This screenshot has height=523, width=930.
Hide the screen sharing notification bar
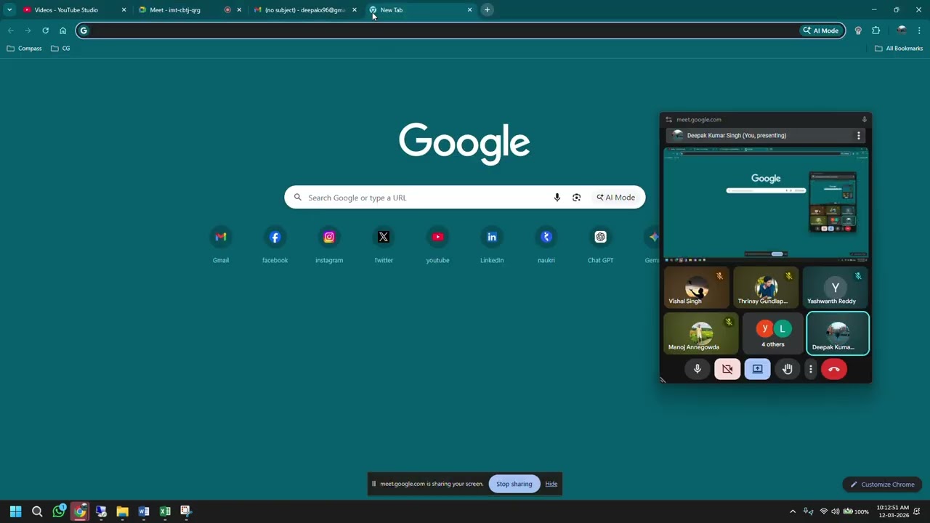click(x=551, y=484)
